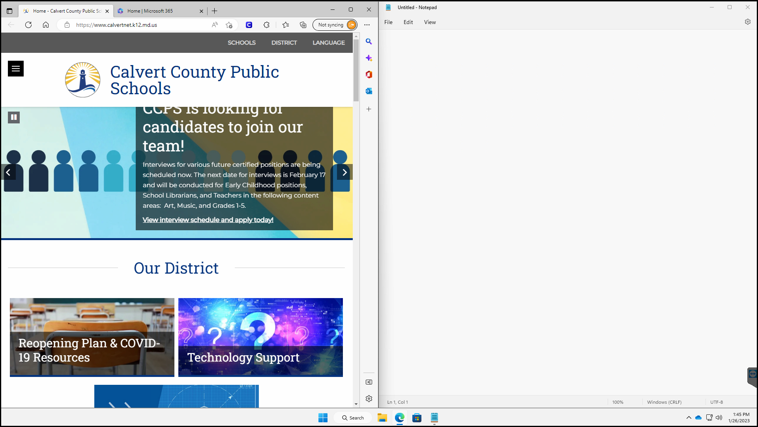Open the Technology Support tile

coord(260,337)
